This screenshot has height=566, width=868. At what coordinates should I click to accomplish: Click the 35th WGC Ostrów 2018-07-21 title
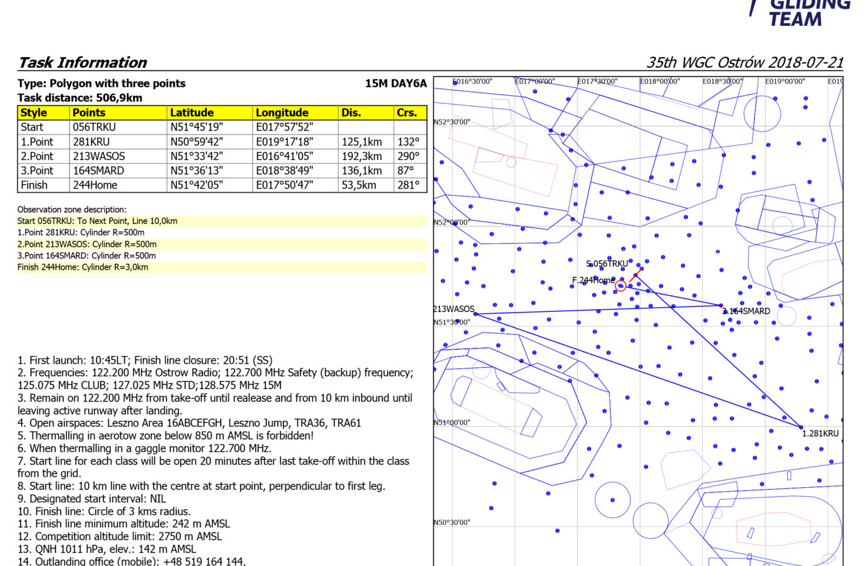(x=744, y=63)
